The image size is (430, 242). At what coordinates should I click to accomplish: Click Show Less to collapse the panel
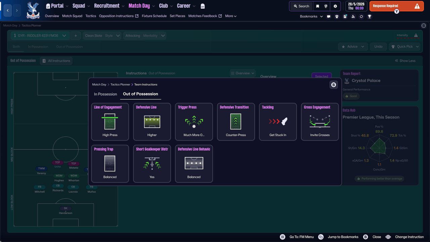coord(405,61)
